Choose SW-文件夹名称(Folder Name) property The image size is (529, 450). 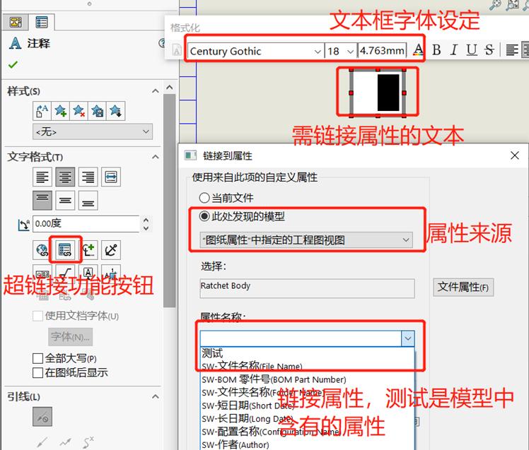point(307,392)
